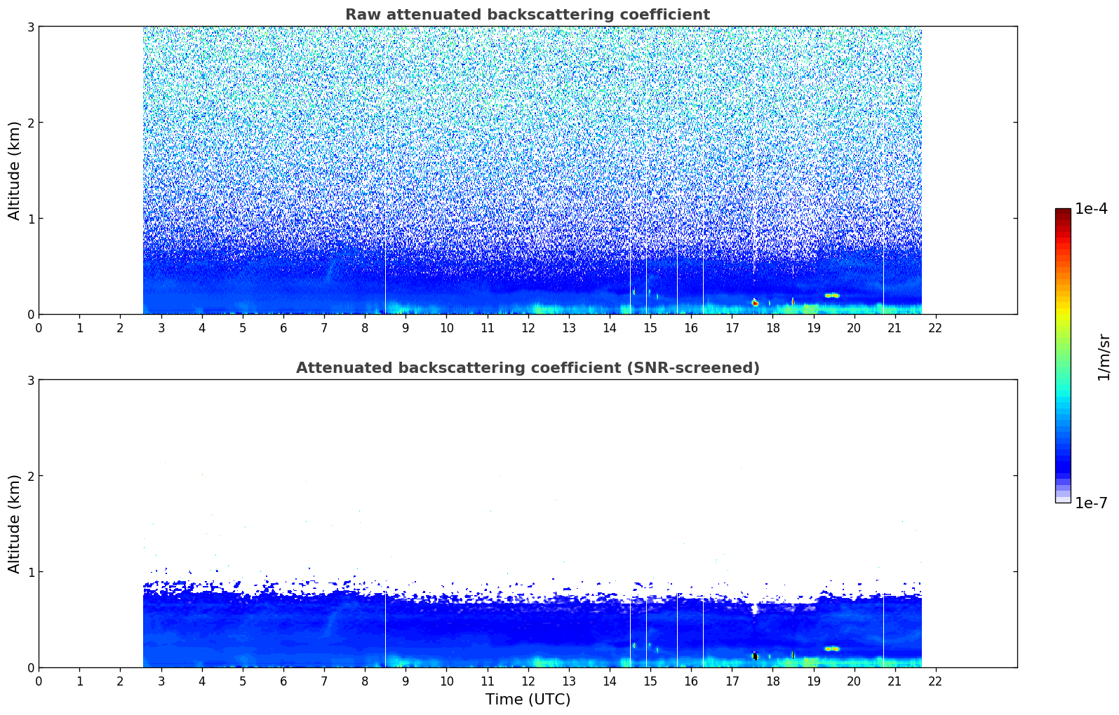Click the "1/m/sr" colorbar unit label
This screenshot has height=715, width=1119.
point(1104,357)
